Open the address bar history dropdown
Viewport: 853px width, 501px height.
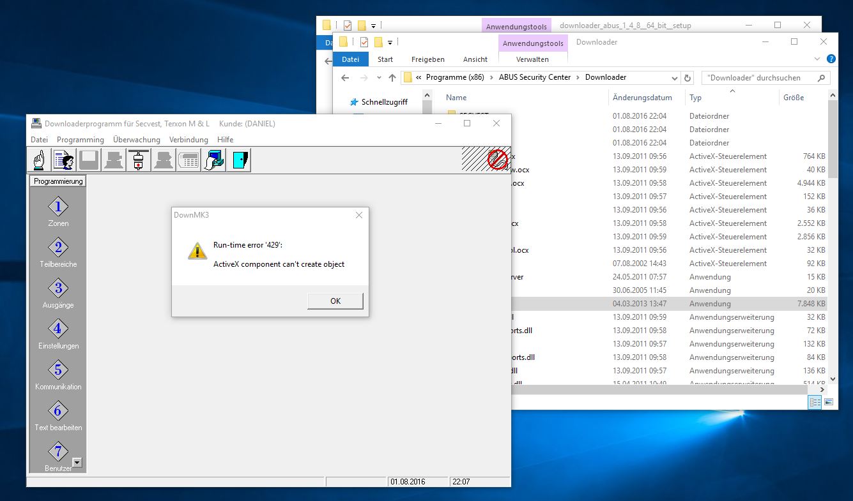point(674,78)
